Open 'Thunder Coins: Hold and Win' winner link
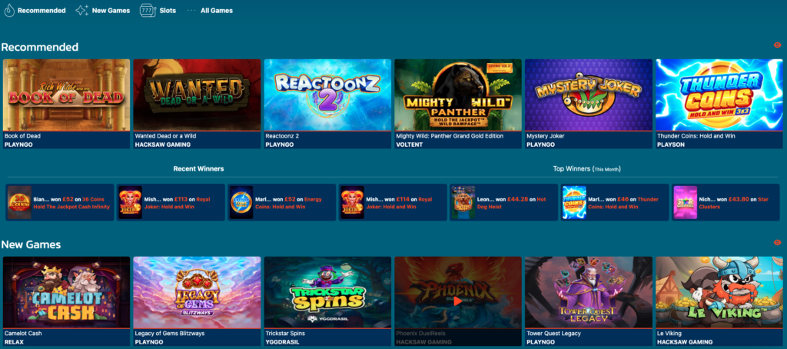Screen dimensions: 787x349 point(623,203)
